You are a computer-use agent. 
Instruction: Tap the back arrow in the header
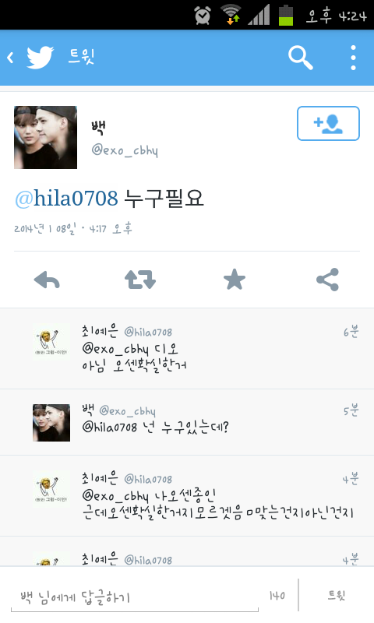10,58
